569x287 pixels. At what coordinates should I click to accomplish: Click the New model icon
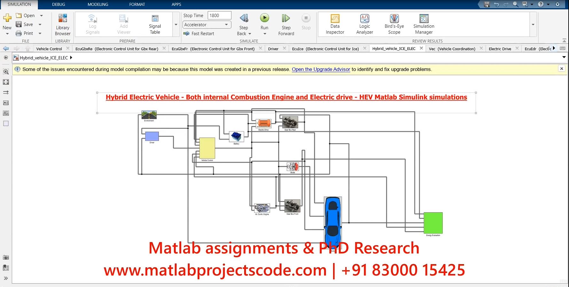pyautogui.click(x=7, y=18)
